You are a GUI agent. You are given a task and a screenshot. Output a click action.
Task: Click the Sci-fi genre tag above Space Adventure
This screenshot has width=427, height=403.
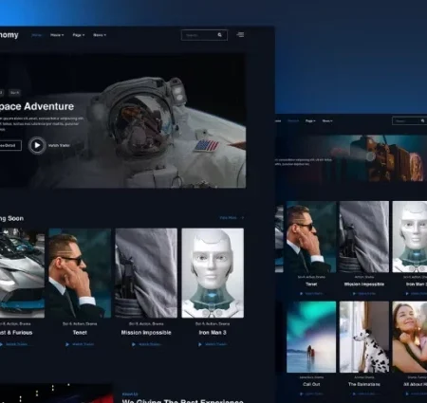14,93
